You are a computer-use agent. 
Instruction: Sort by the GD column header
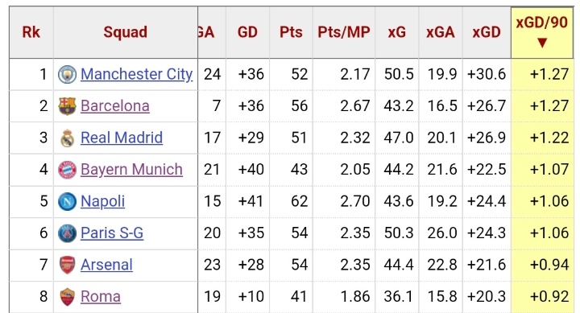coord(247,32)
